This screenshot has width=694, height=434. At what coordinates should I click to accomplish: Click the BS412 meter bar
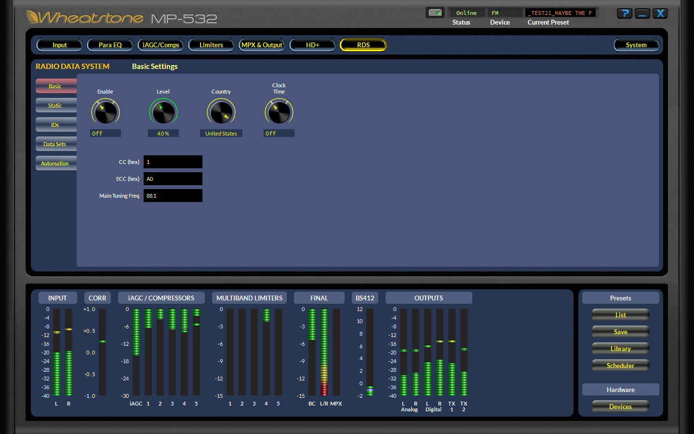click(x=370, y=352)
